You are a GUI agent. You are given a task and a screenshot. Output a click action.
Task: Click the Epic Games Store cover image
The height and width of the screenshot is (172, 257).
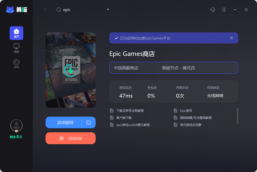71,70
